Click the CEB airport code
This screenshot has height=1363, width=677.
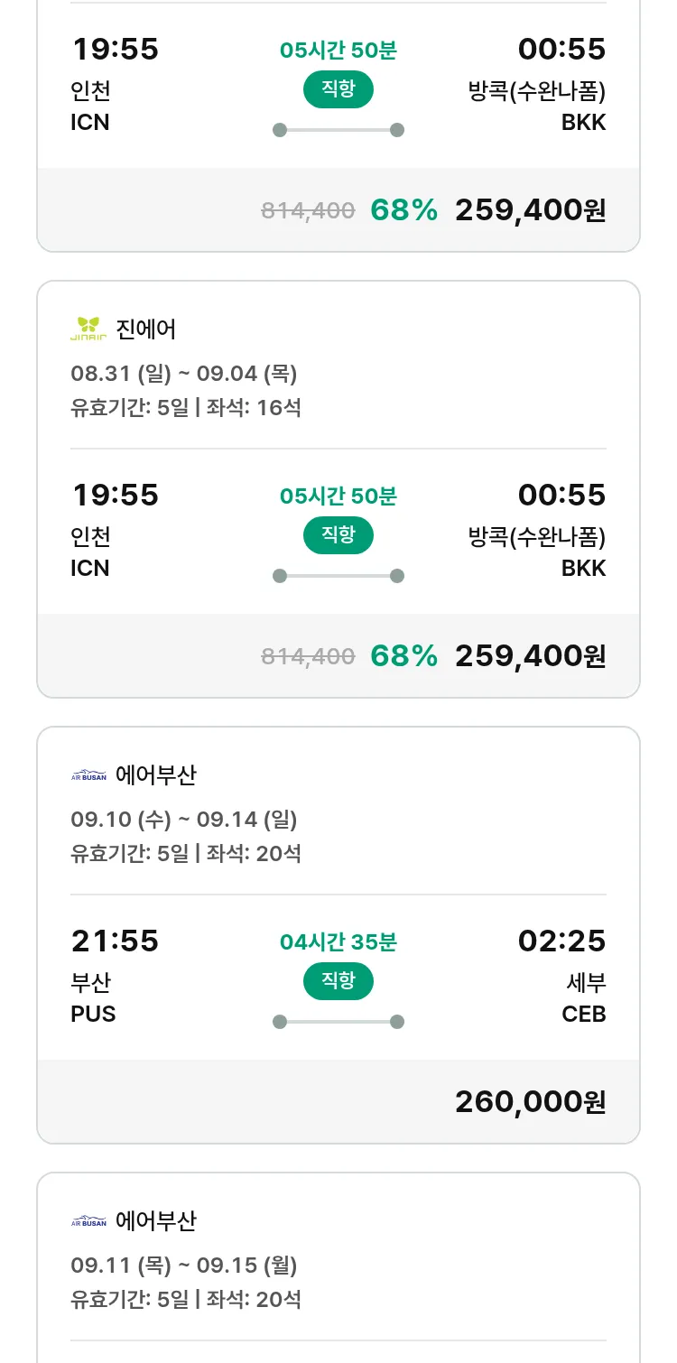coord(583,1015)
